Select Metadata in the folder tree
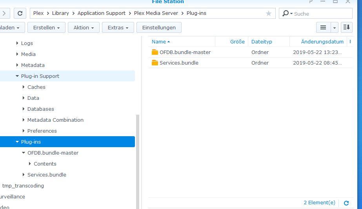The width and height of the screenshot is (362, 209). point(33,65)
